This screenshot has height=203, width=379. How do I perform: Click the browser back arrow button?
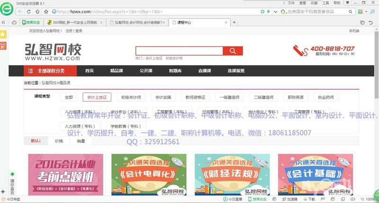click(20, 11)
